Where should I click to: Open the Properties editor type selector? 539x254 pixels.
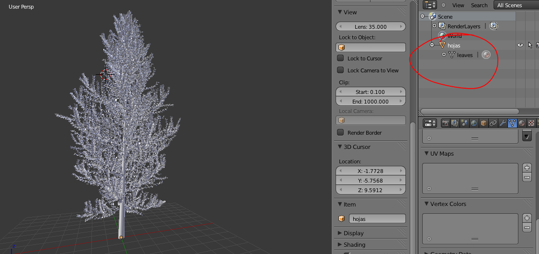click(430, 123)
